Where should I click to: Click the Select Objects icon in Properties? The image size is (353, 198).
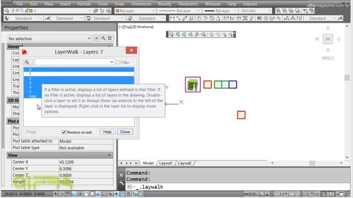click(103, 38)
